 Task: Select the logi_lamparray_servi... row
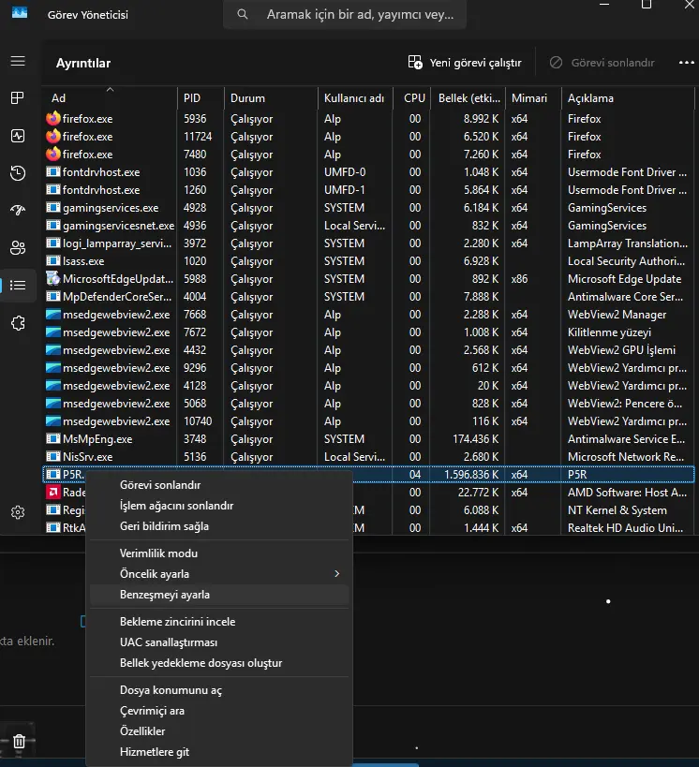point(368,243)
